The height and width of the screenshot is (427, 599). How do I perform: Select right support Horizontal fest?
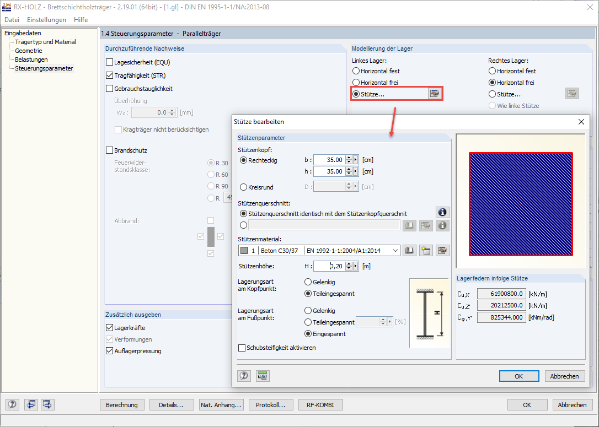click(492, 71)
